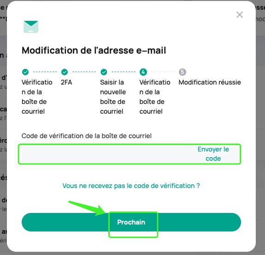Click the Modification de l'adresse e-mail title

(94, 50)
